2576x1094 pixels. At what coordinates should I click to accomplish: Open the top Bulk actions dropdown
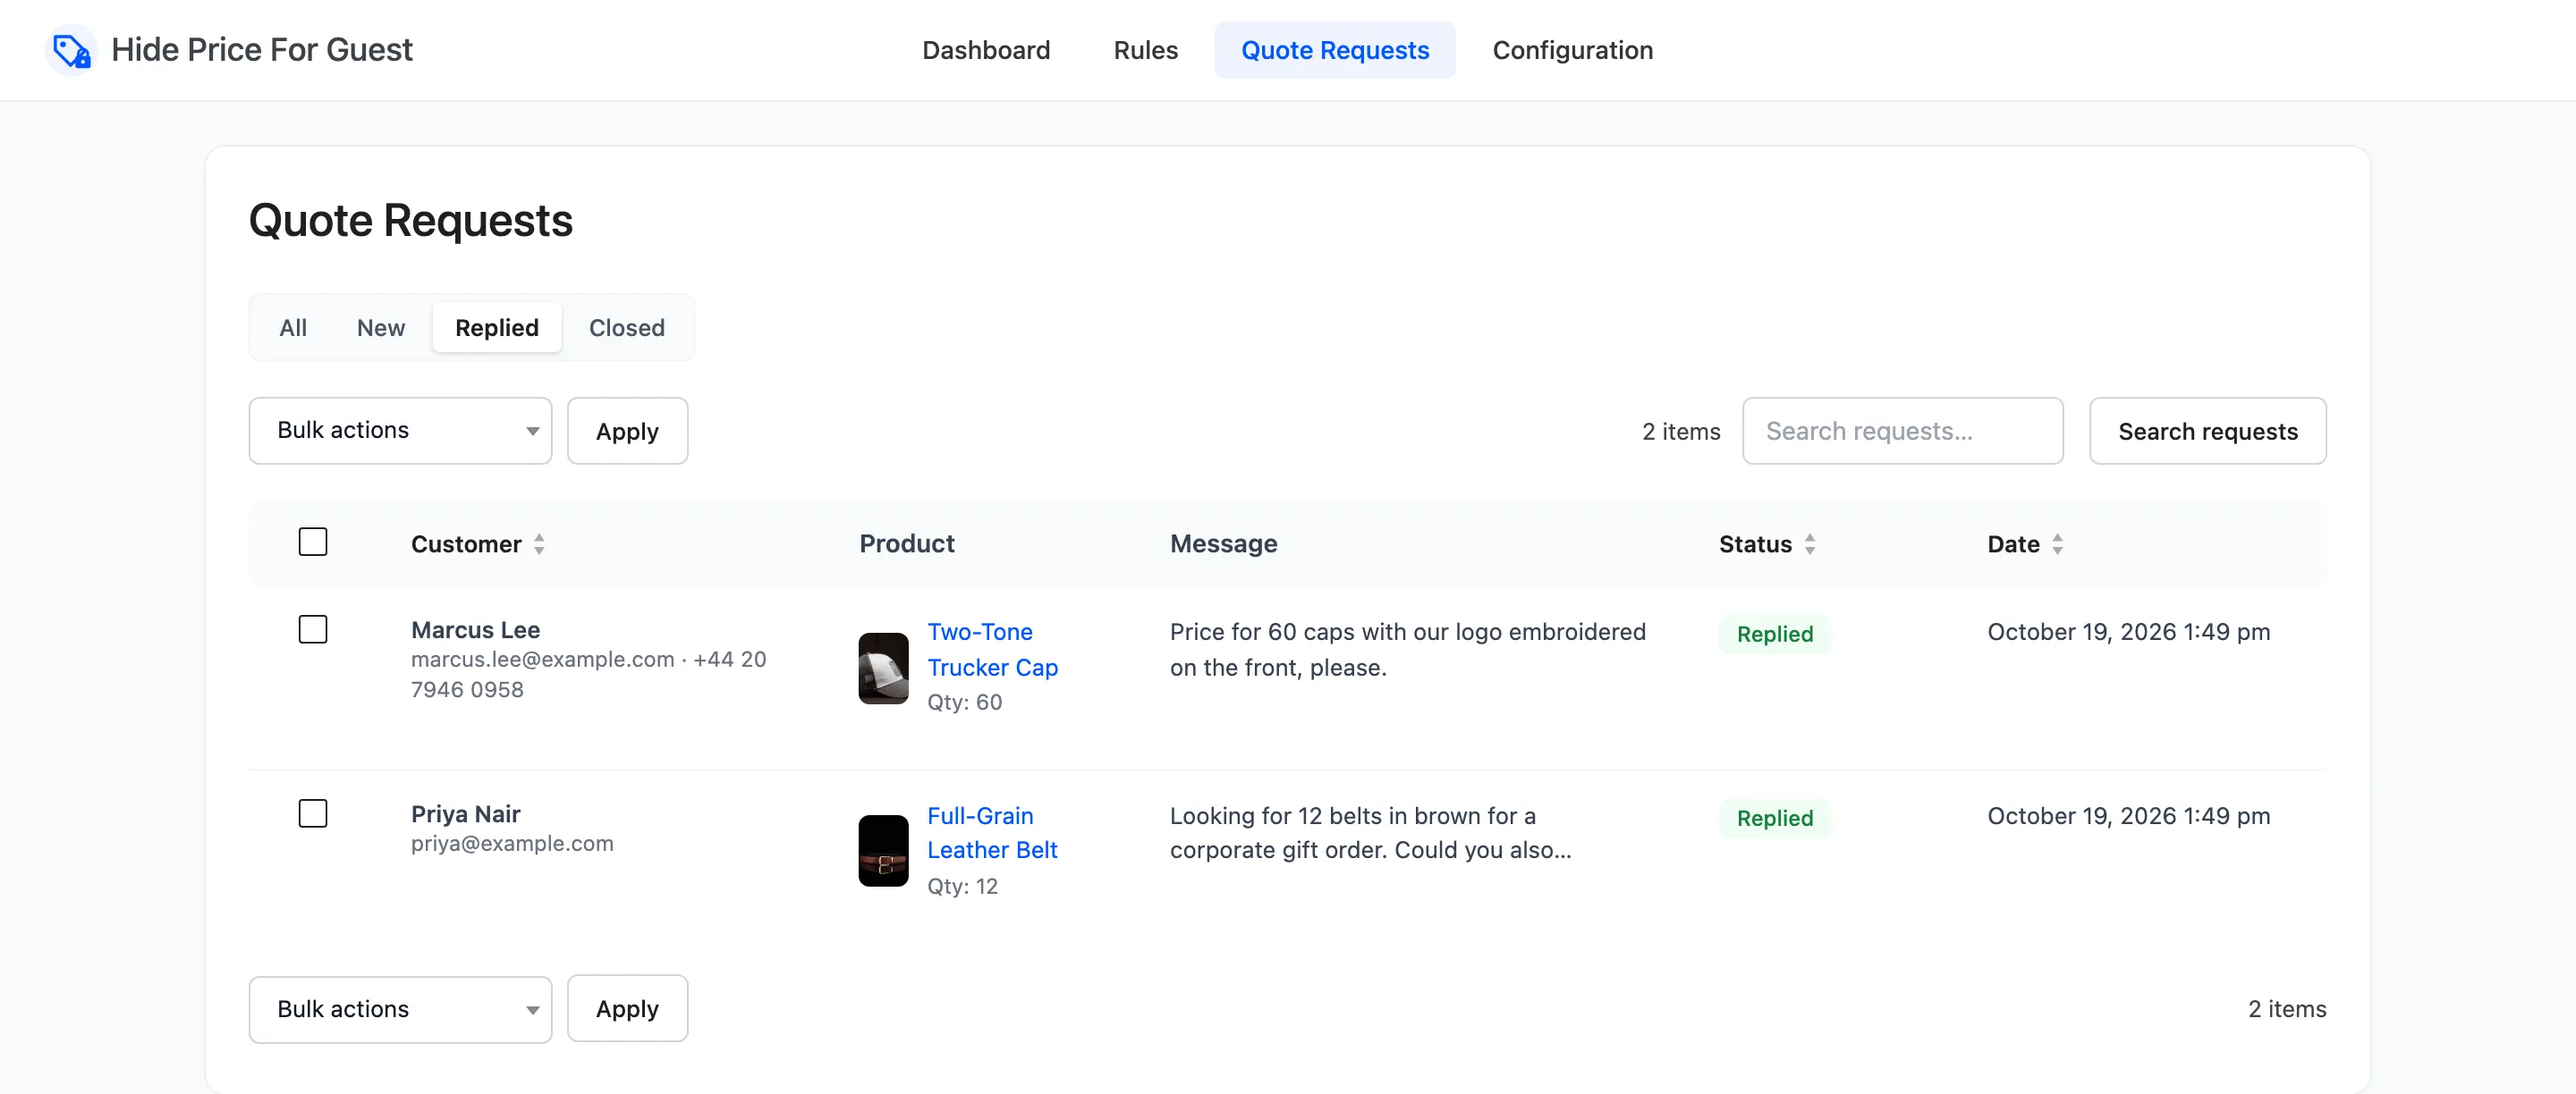400,431
